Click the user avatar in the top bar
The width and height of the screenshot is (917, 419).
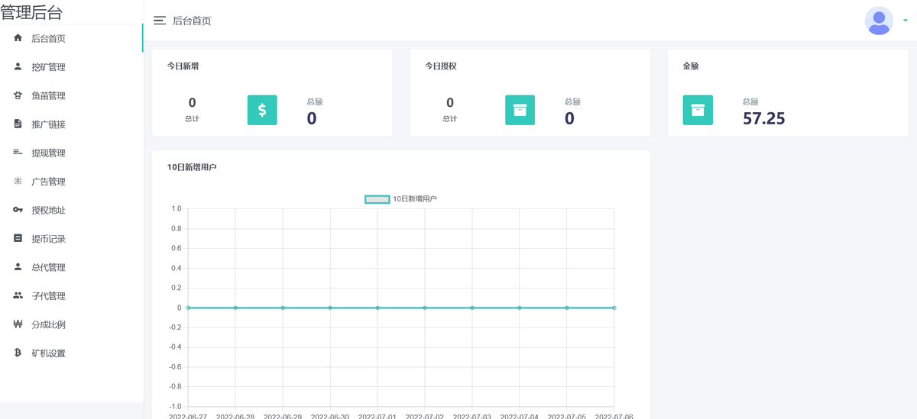pos(879,21)
